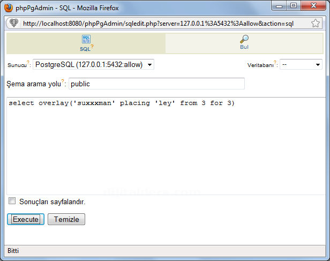Click the SQL document icon
This screenshot has width=330, height=261.
tap(86, 39)
